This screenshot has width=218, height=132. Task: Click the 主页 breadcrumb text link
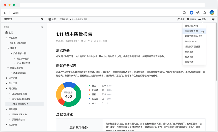(54, 19)
